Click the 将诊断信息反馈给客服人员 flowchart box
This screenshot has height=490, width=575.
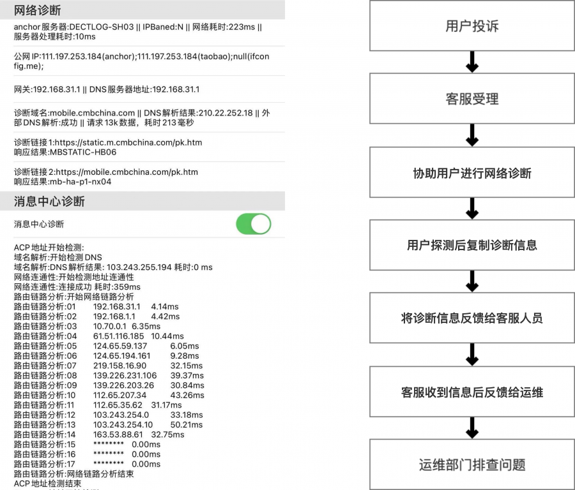472,318
